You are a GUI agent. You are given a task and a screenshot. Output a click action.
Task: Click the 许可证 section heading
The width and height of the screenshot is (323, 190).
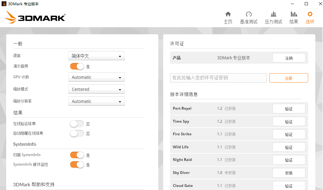(177, 44)
